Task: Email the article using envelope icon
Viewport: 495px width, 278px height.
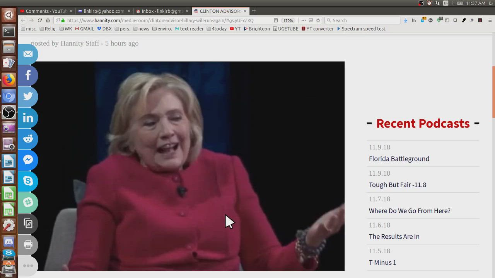Action: (28, 54)
